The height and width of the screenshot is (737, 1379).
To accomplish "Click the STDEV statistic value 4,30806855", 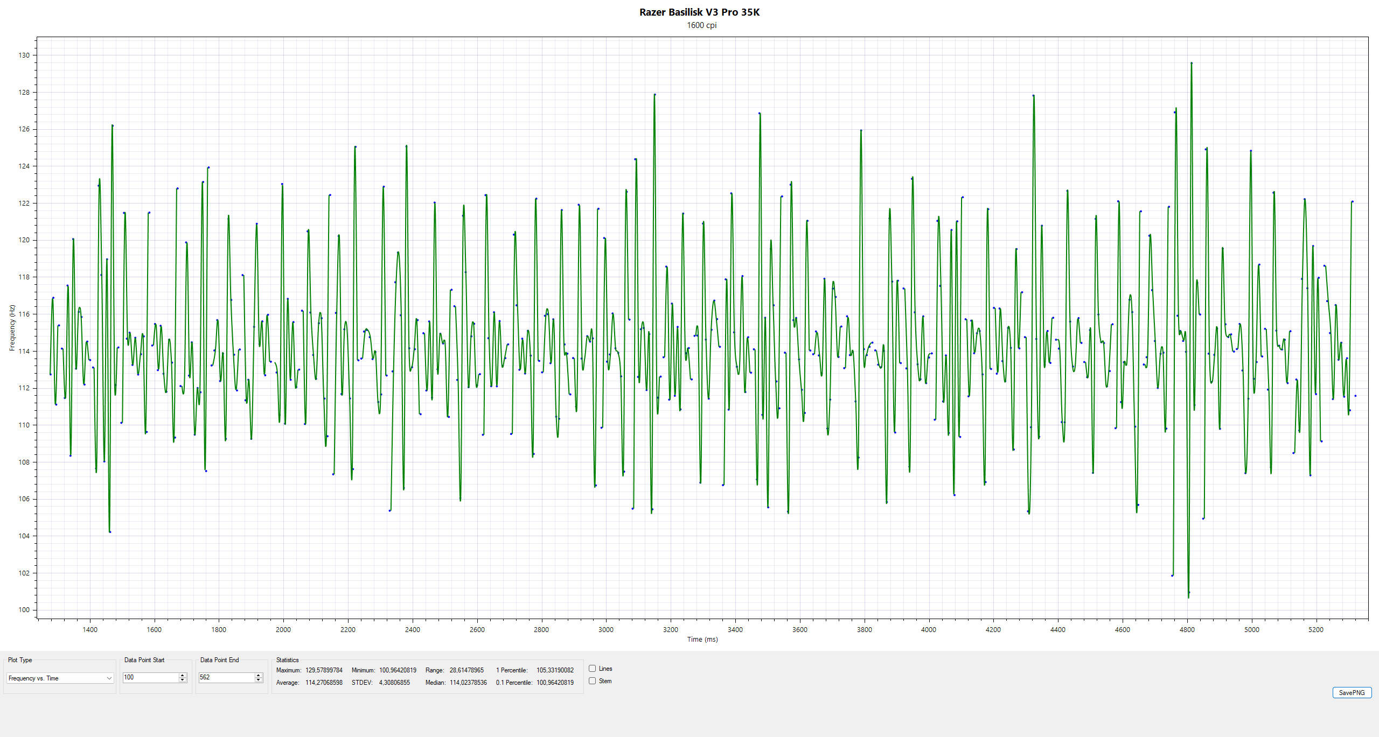I will point(394,683).
